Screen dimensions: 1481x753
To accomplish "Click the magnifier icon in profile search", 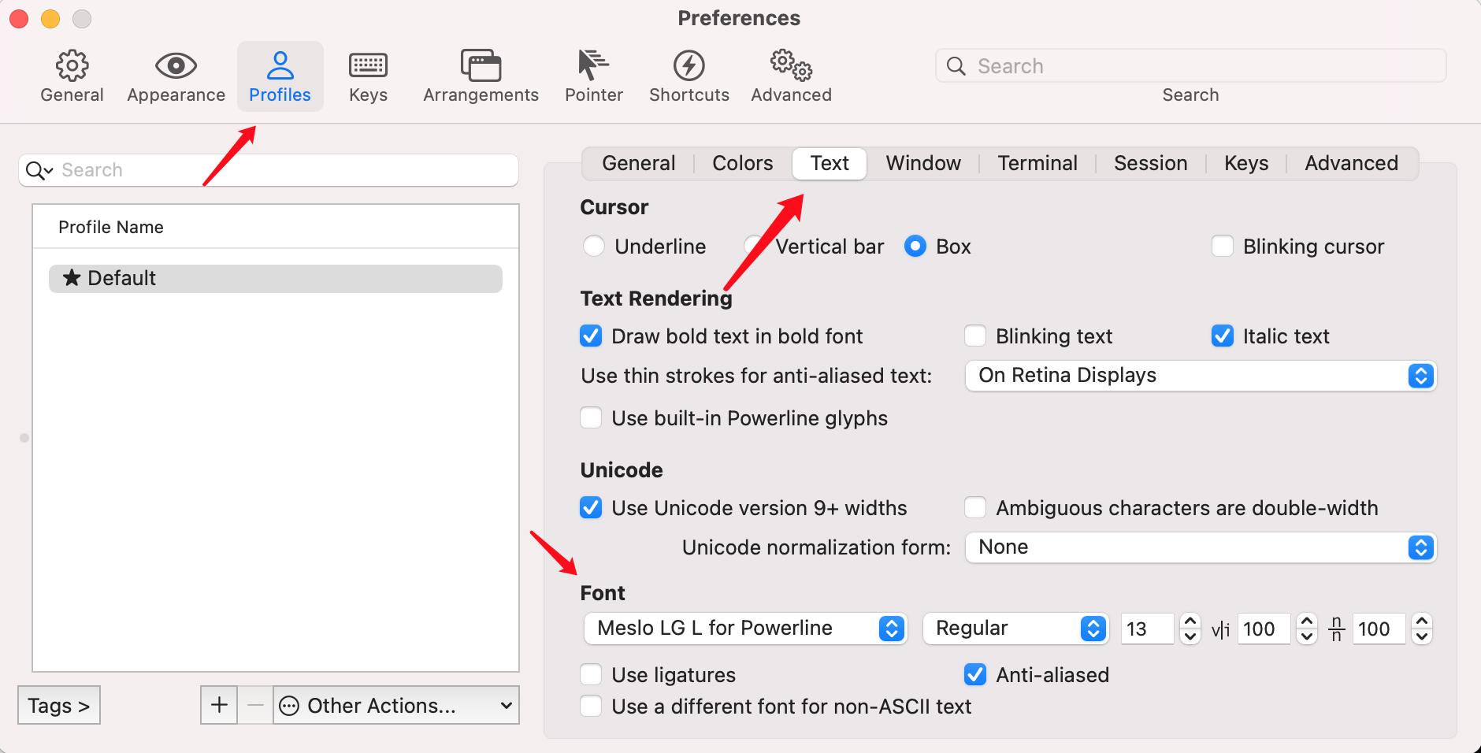I will coord(39,170).
